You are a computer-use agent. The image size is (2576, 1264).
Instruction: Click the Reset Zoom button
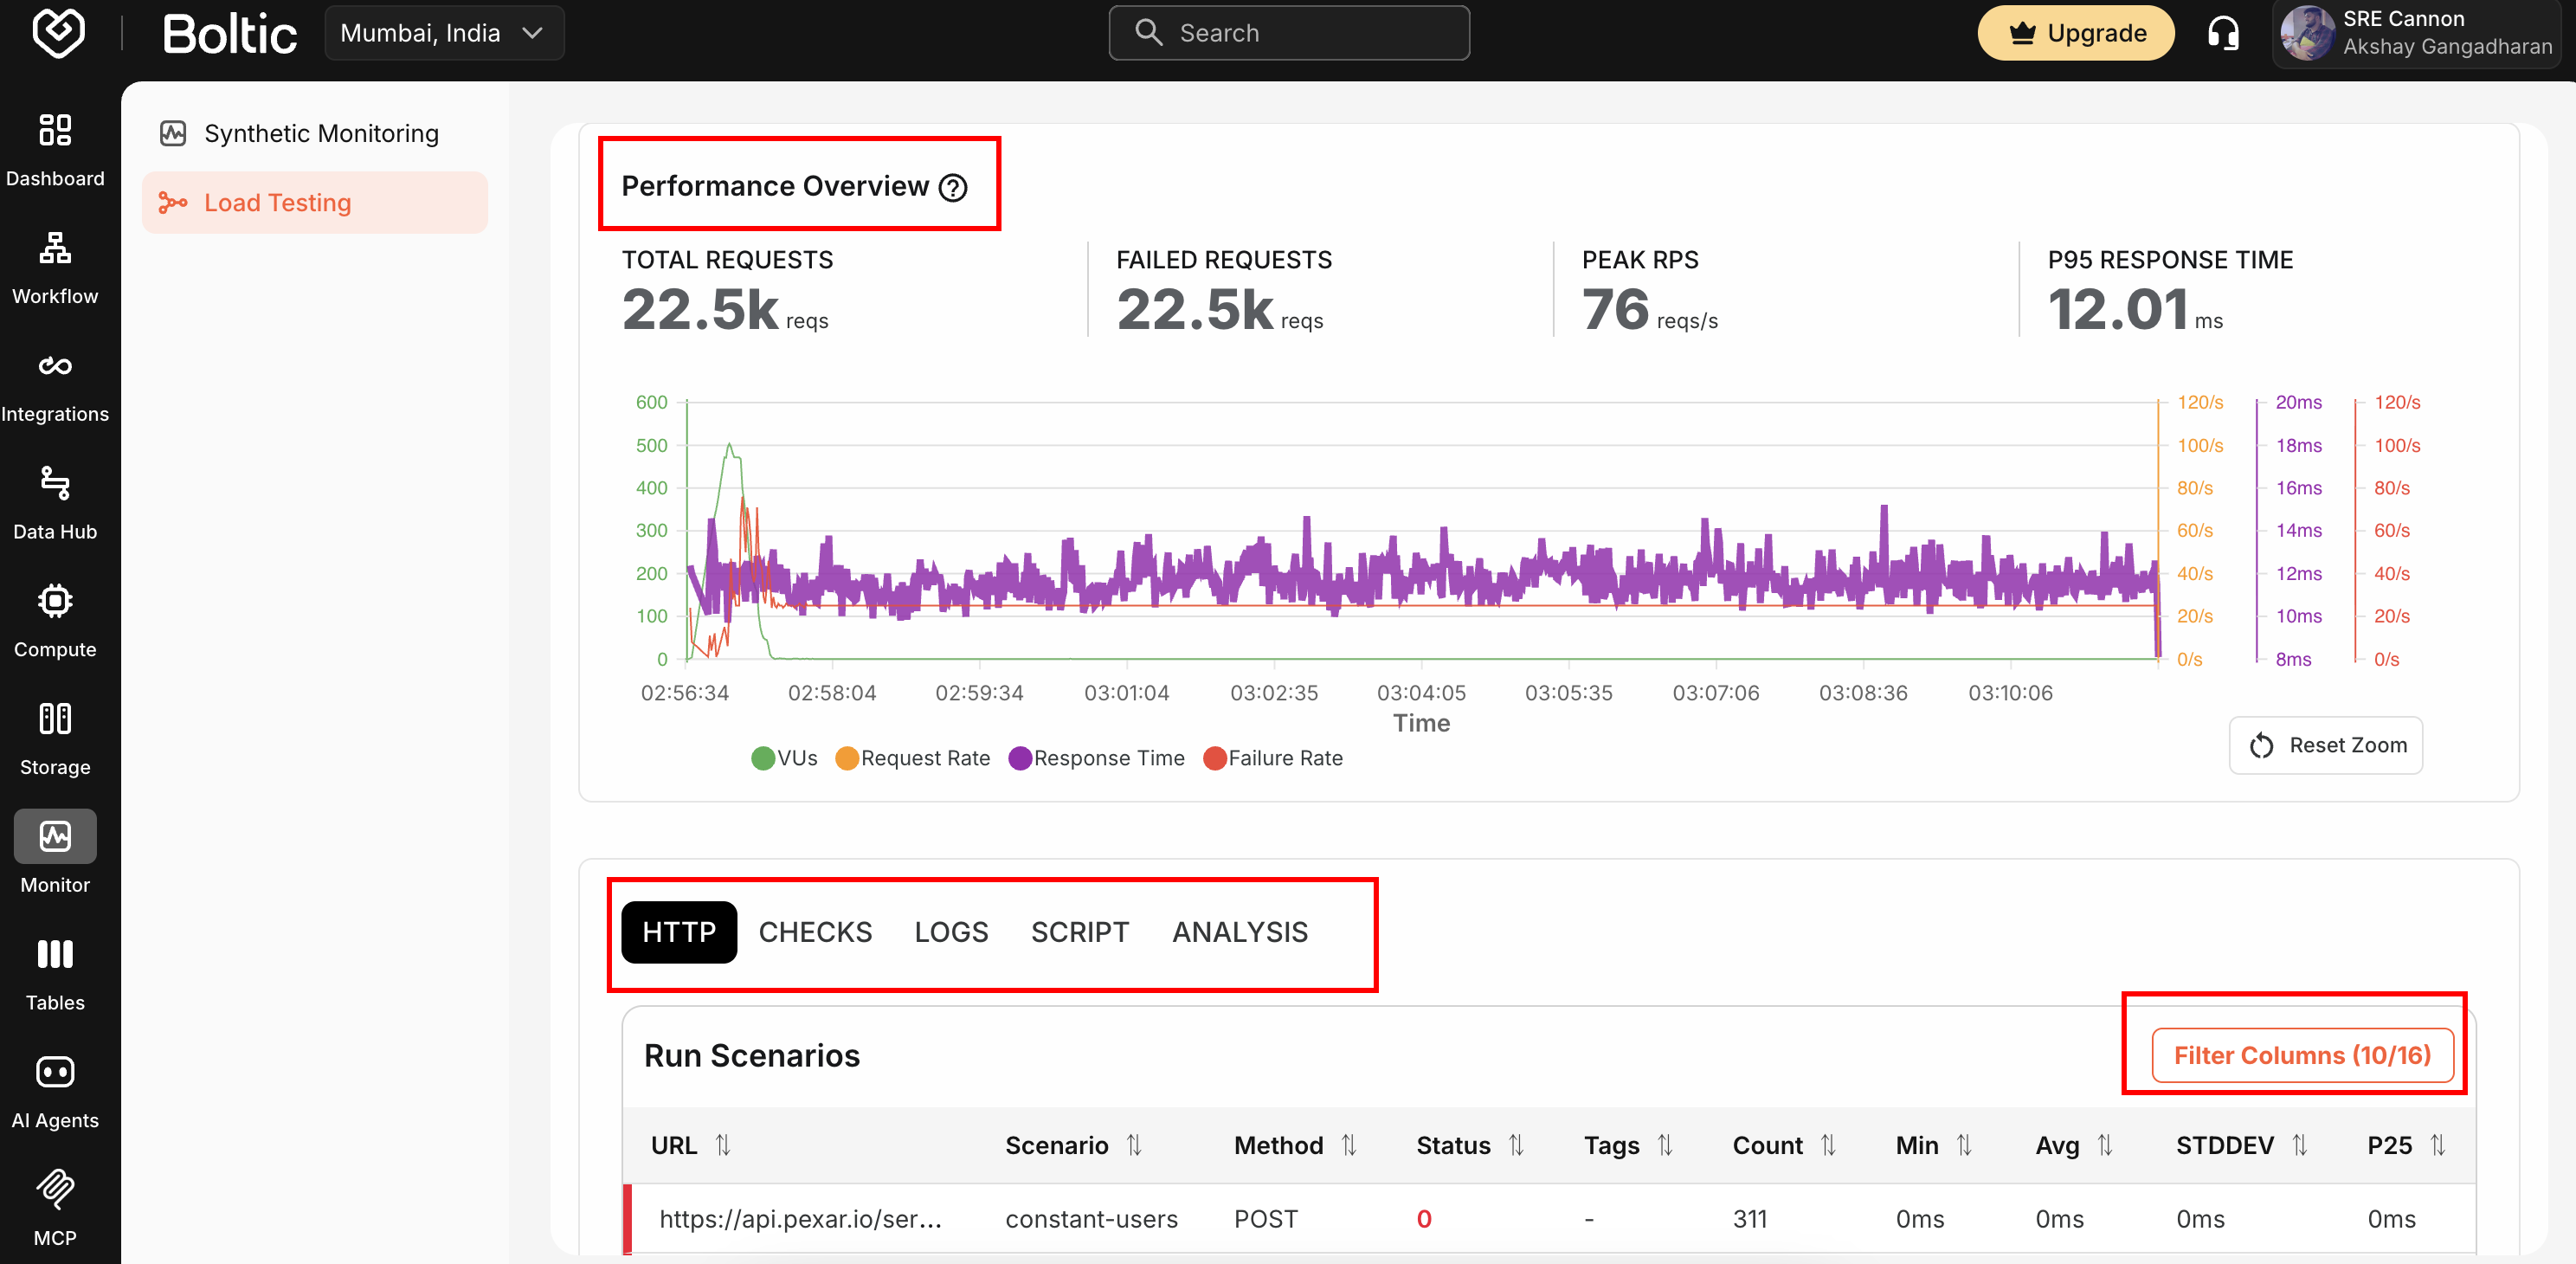2325,745
